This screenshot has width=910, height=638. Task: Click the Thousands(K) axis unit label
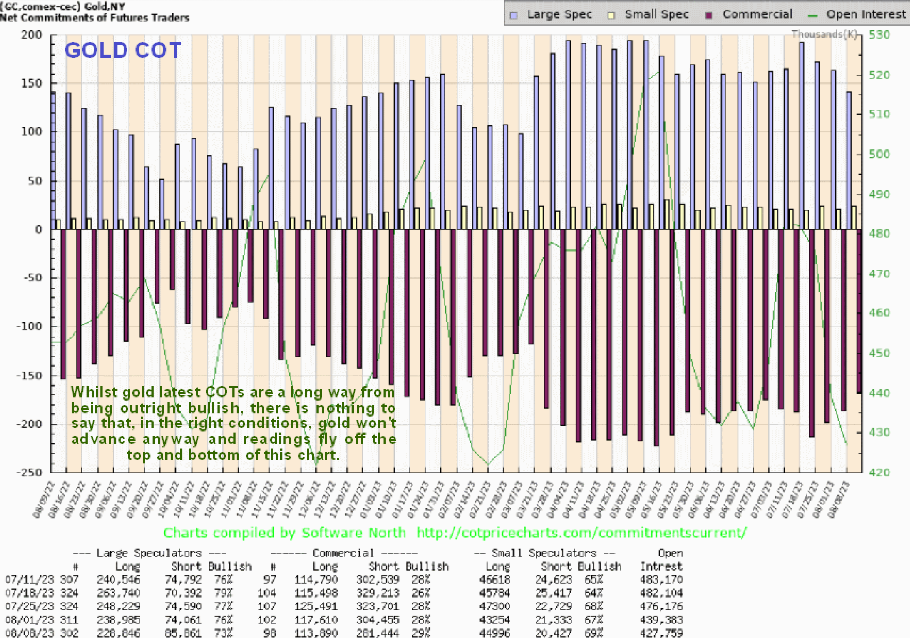824,34
